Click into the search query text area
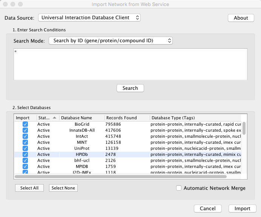This screenshot has height=217, width=261. tap(130, 64)
